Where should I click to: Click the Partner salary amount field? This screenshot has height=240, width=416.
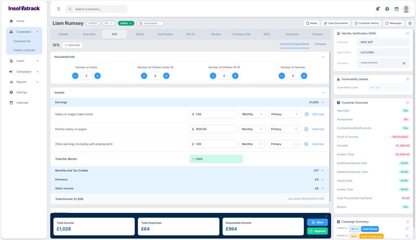tap(213, 129)
